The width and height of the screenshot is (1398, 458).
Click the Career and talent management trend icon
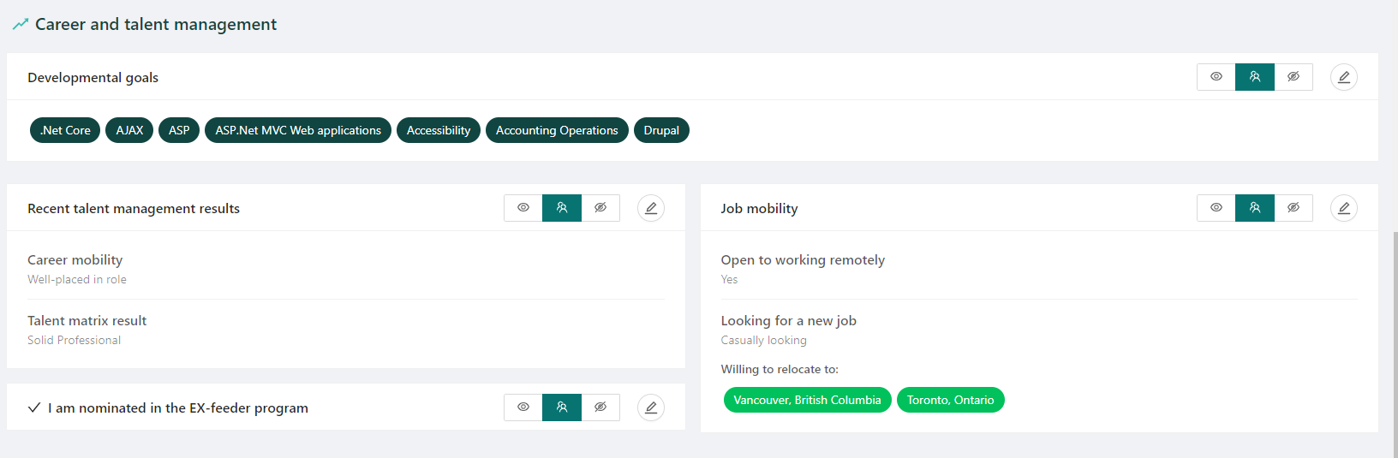(x=21, y=24)
